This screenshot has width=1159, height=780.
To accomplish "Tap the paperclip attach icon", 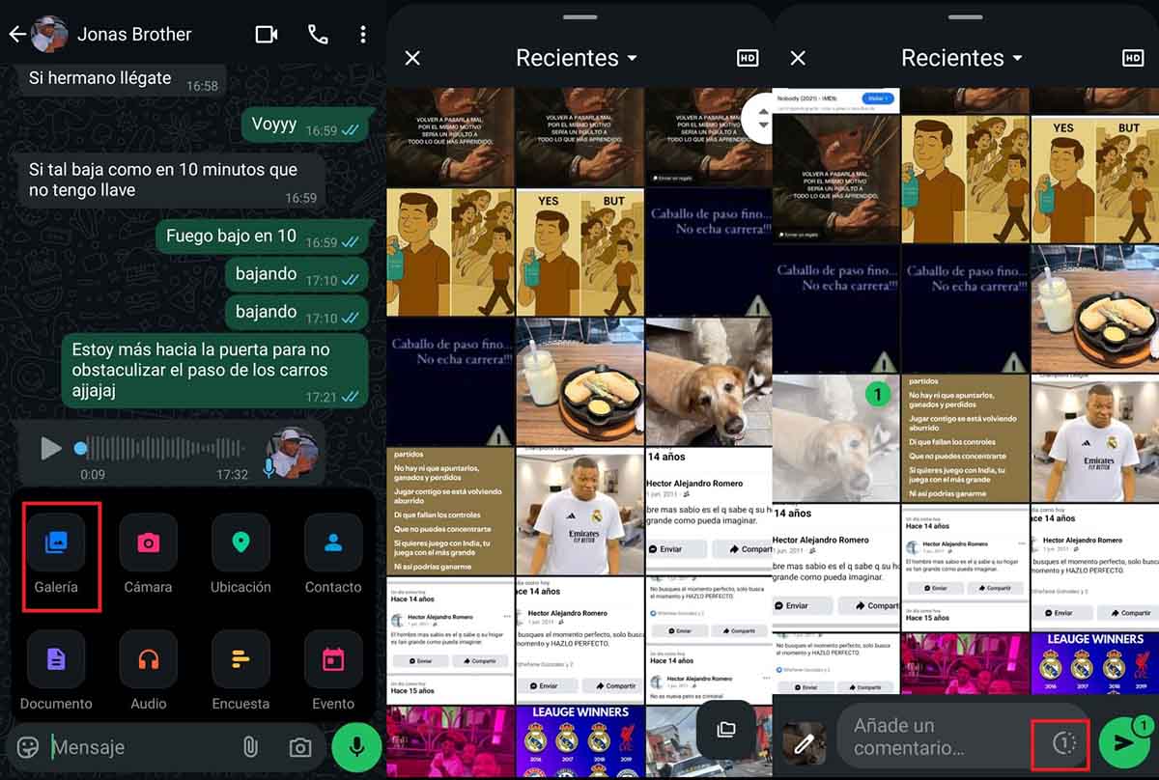I will coord(250,747).
